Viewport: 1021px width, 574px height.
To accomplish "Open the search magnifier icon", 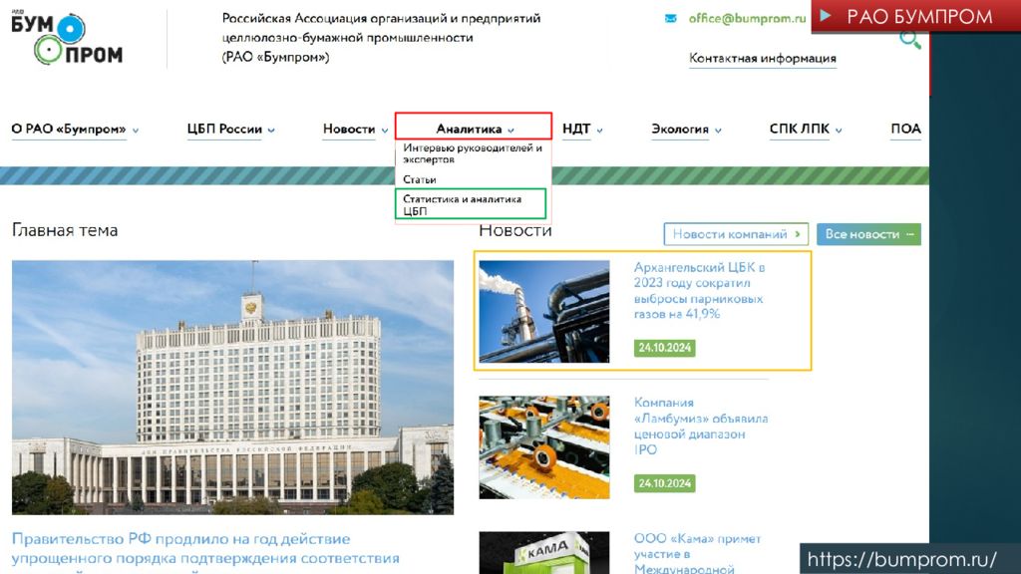I will pos(909,40).
